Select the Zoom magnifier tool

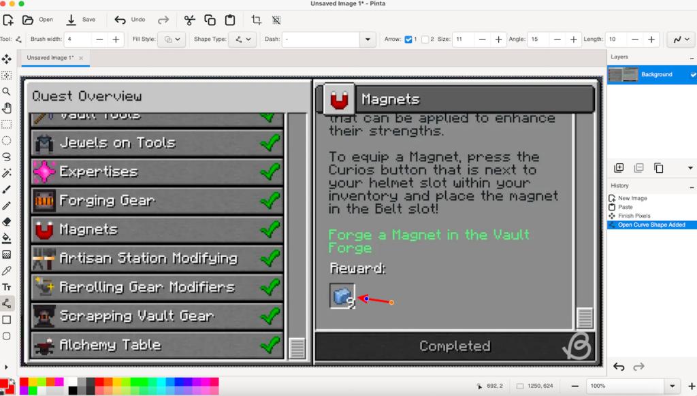tap(7, 91)
